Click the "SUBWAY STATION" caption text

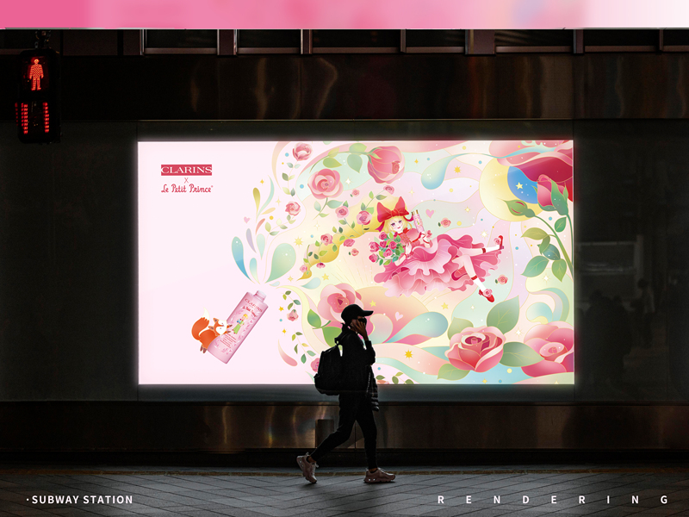[82, 500]
